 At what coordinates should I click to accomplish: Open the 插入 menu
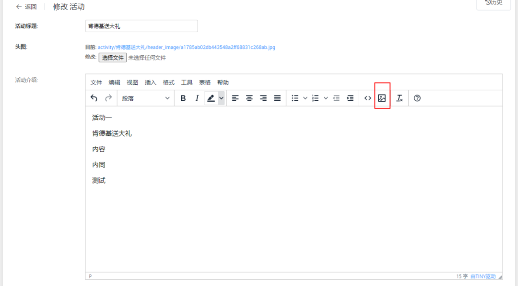coord(150,83)
